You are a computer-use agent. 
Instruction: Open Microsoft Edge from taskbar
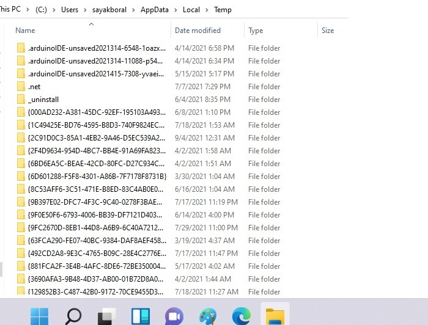coord(242,317)
